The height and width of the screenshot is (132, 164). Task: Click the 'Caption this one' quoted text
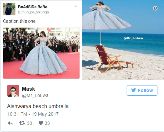tap(19, 21)
